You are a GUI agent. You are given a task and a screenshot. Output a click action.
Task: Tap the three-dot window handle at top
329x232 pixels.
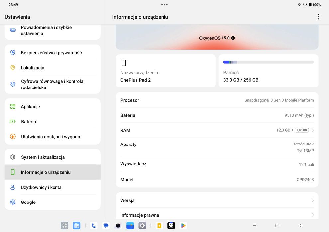pyautogui.click(x=164, y=5)
